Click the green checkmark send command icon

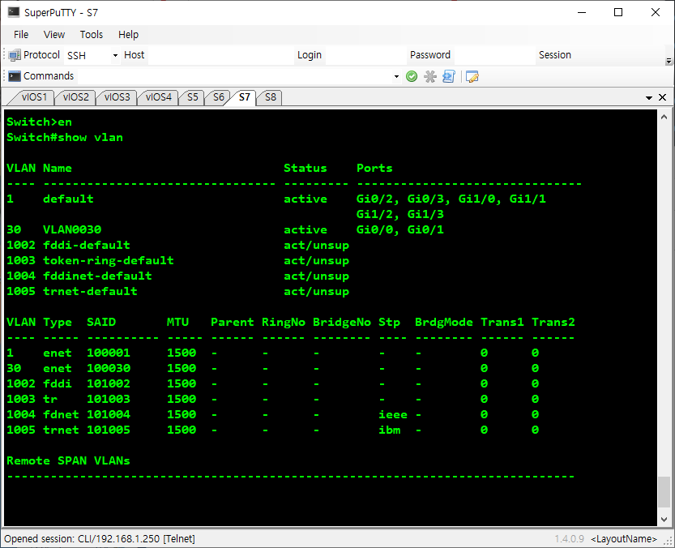pyautogui.click(x=412, y=77)
